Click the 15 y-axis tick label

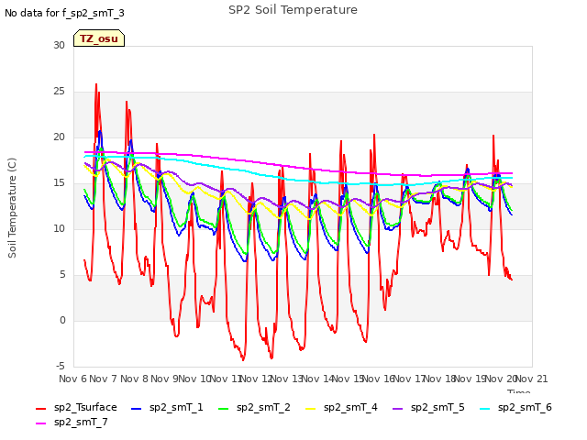[59, 183]
